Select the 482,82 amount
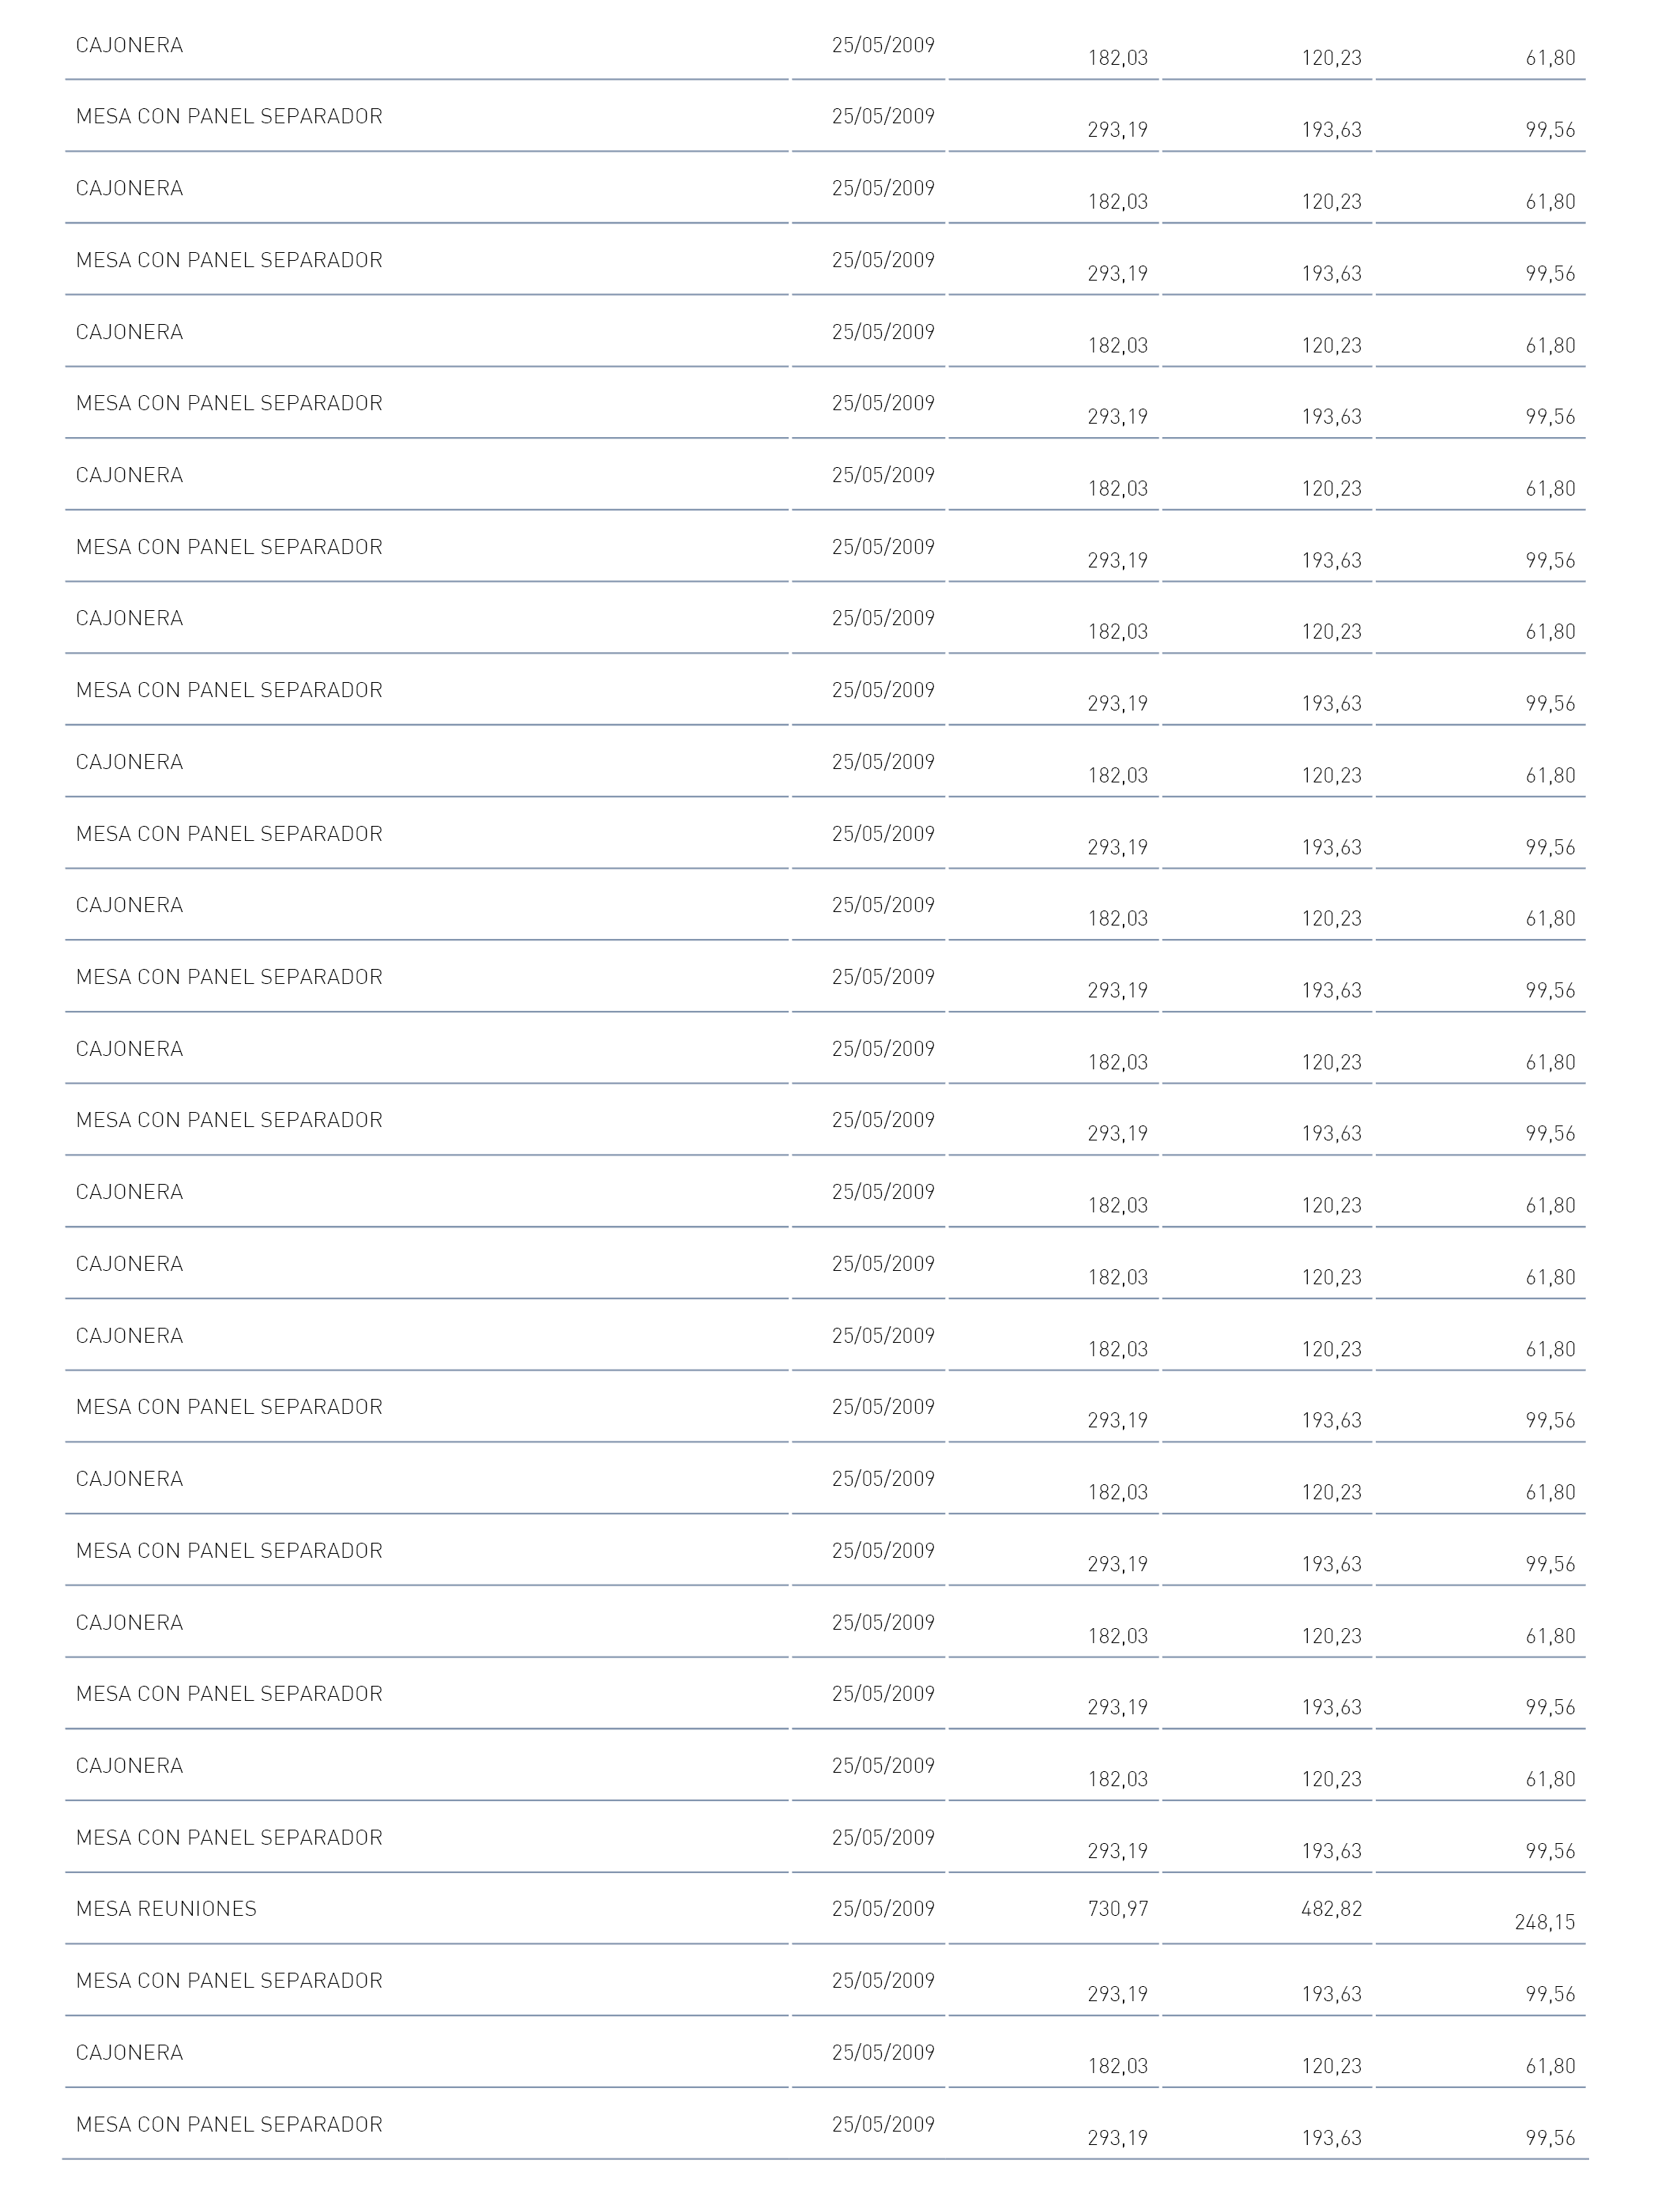Viewport: 1680px width, 2194px height. coord(1331,1908)
